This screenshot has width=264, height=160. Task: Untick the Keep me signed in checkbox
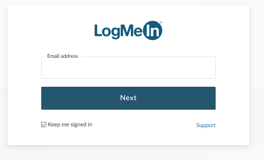coord(44,124)
